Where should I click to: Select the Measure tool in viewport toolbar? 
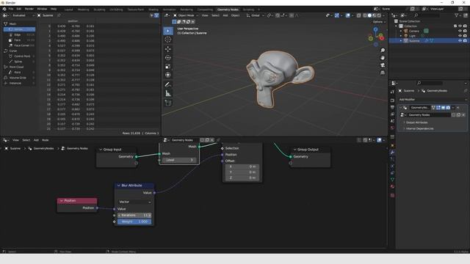[x=168, y=94]
